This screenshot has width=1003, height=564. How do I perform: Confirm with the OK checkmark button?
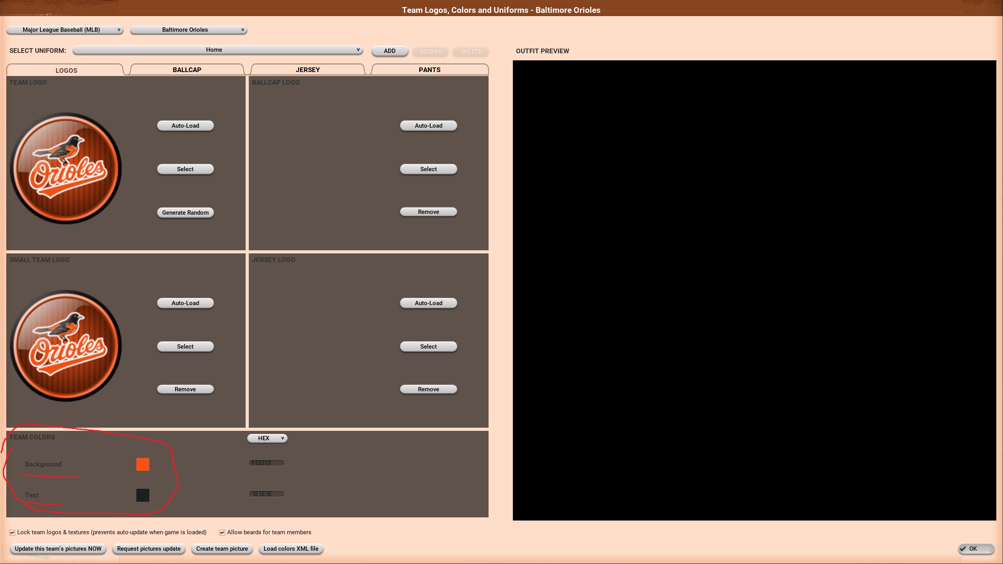point(976,549)
